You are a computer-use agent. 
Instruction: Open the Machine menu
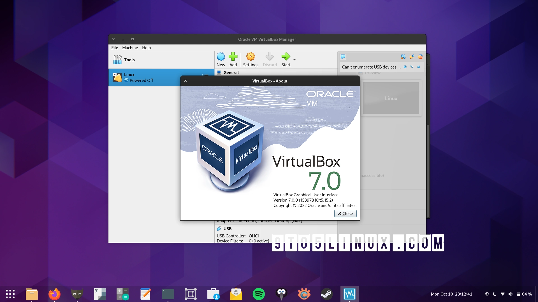tap(130, 48)
